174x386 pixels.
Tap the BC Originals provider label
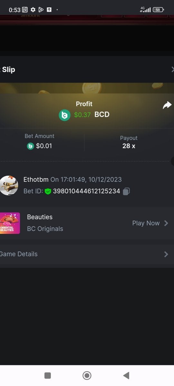45,229
